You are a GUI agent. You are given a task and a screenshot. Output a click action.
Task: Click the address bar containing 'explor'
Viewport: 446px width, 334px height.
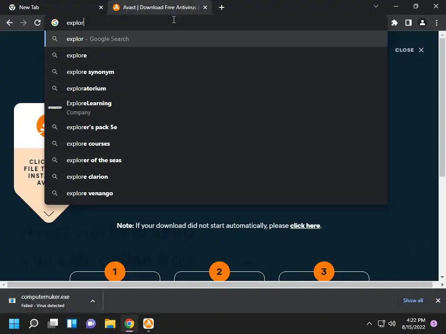click(216, 23)
